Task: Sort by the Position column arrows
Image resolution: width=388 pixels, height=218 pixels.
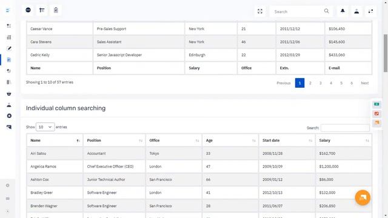Action: (141, 140)
